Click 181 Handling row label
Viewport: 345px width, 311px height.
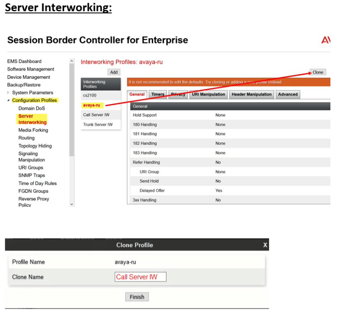point(145,134)
